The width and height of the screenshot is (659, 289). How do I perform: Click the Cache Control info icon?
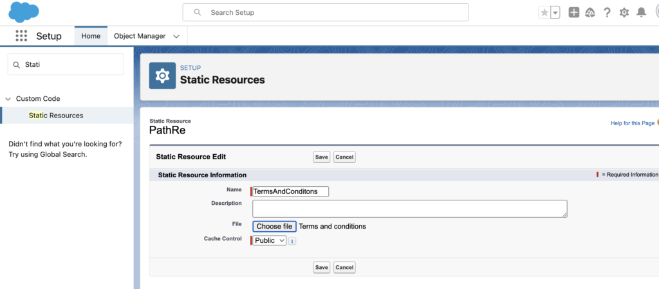292,241
